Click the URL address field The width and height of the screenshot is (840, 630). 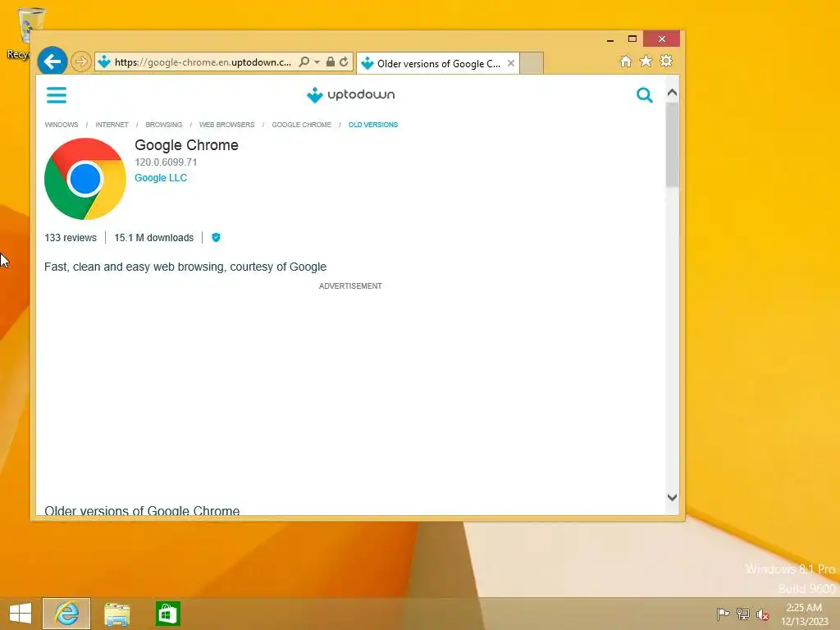tap(203, 62)
